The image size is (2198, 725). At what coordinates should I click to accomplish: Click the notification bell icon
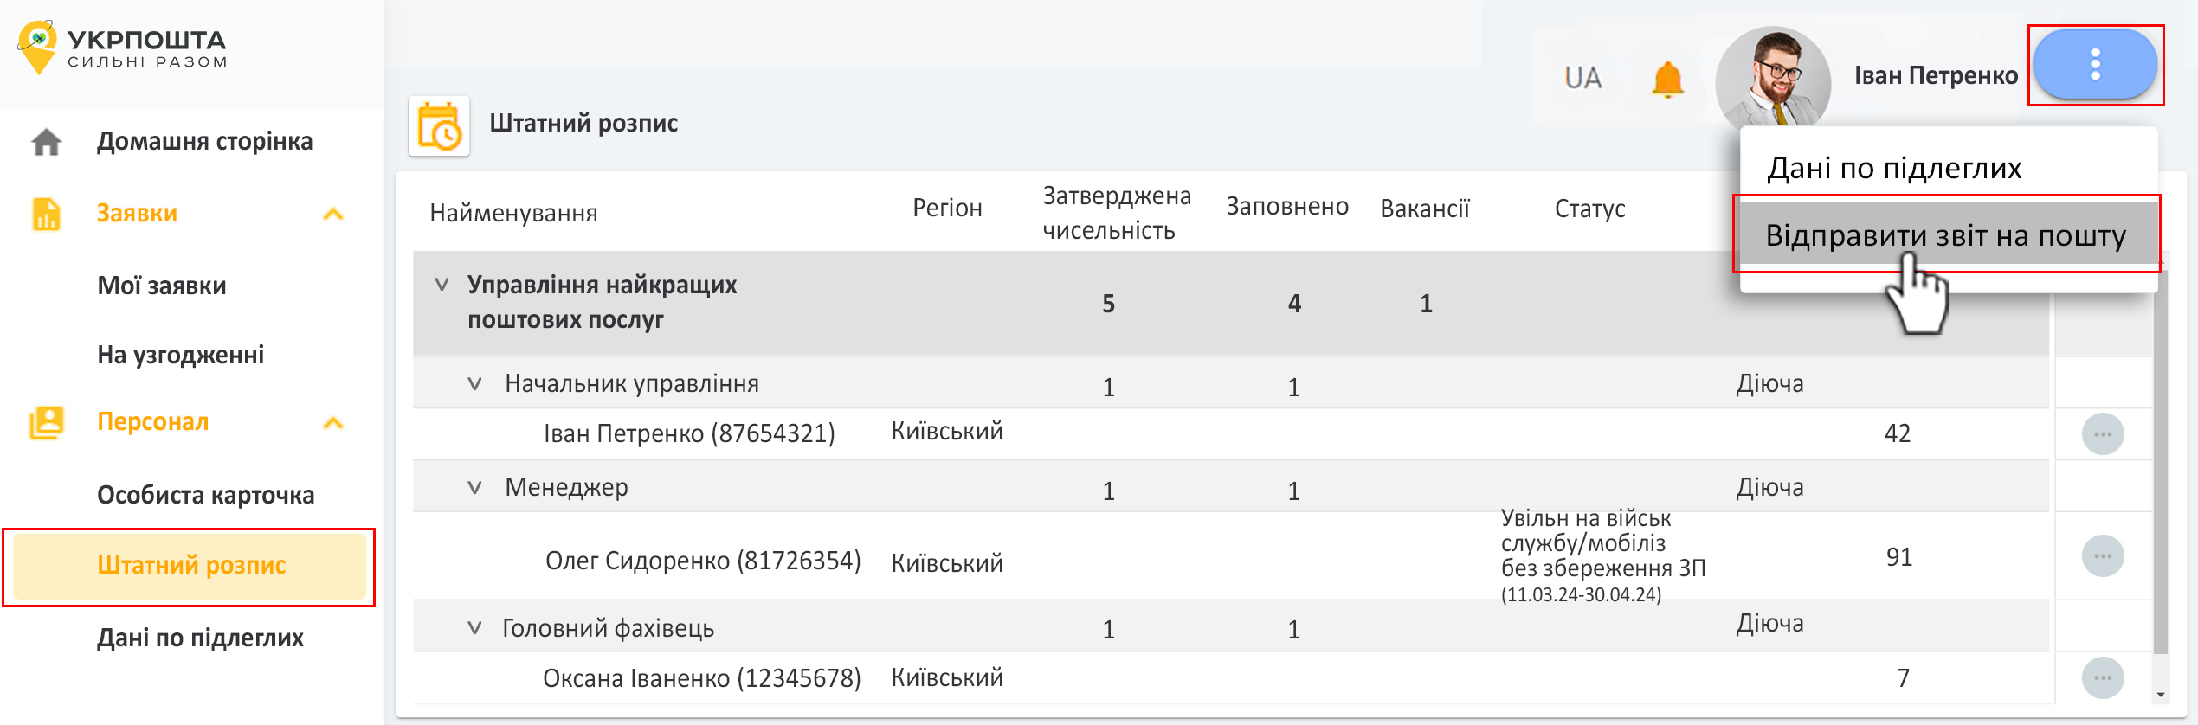pyautogui.click(x=1666, y=80)
